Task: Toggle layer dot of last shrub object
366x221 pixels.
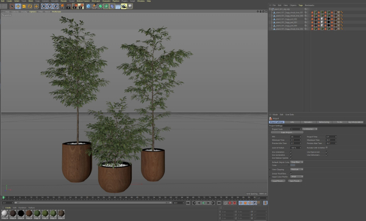Action: point(306,29)
